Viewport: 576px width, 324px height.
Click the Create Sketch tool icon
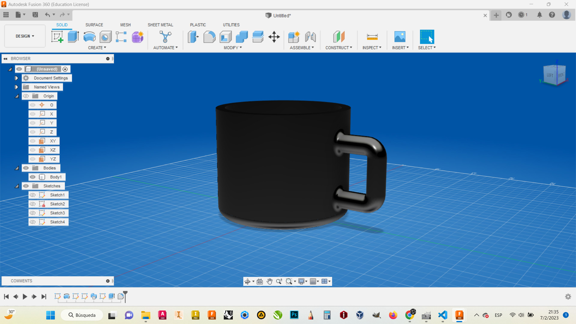(57, 37)
